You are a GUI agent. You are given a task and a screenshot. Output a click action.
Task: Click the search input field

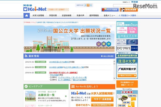[x=123, y=6]
